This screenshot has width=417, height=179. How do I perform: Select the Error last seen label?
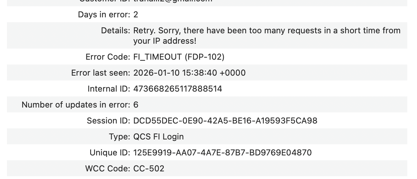pos(101,73)
